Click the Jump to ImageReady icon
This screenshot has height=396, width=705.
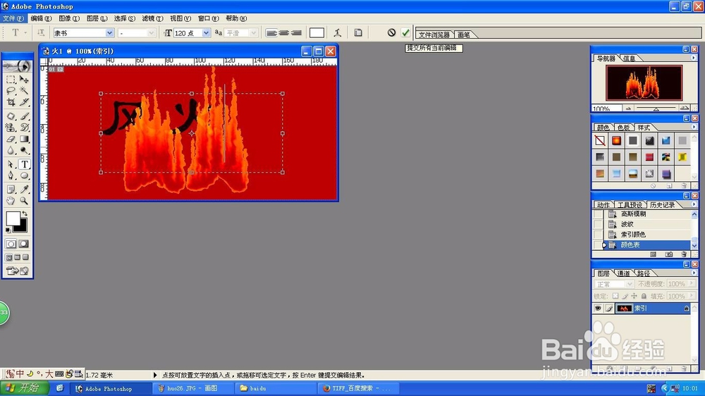[17, 271]
